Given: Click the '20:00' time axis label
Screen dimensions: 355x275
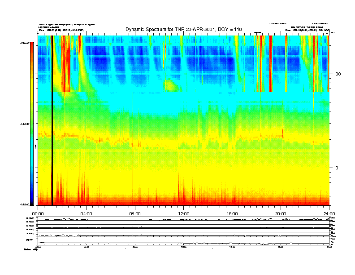Looking at the screenshot, I should click(281, 214).
